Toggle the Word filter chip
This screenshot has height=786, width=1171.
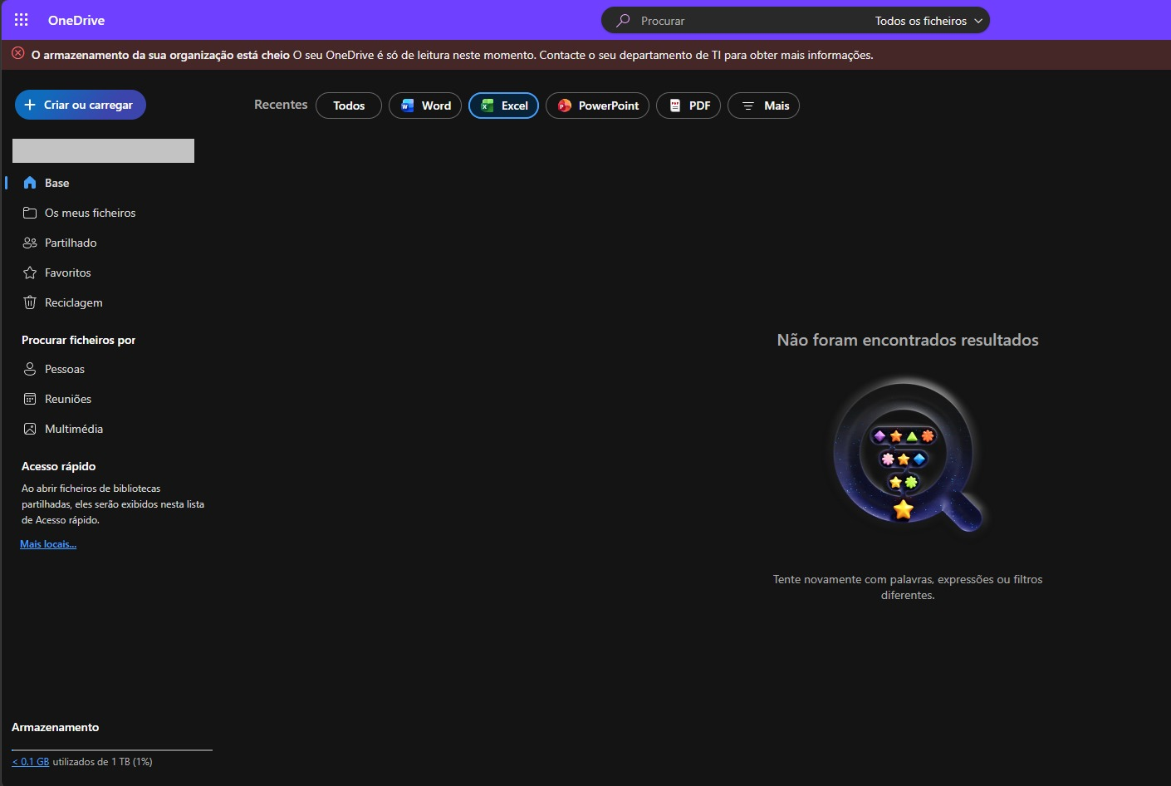coord(425,106)
